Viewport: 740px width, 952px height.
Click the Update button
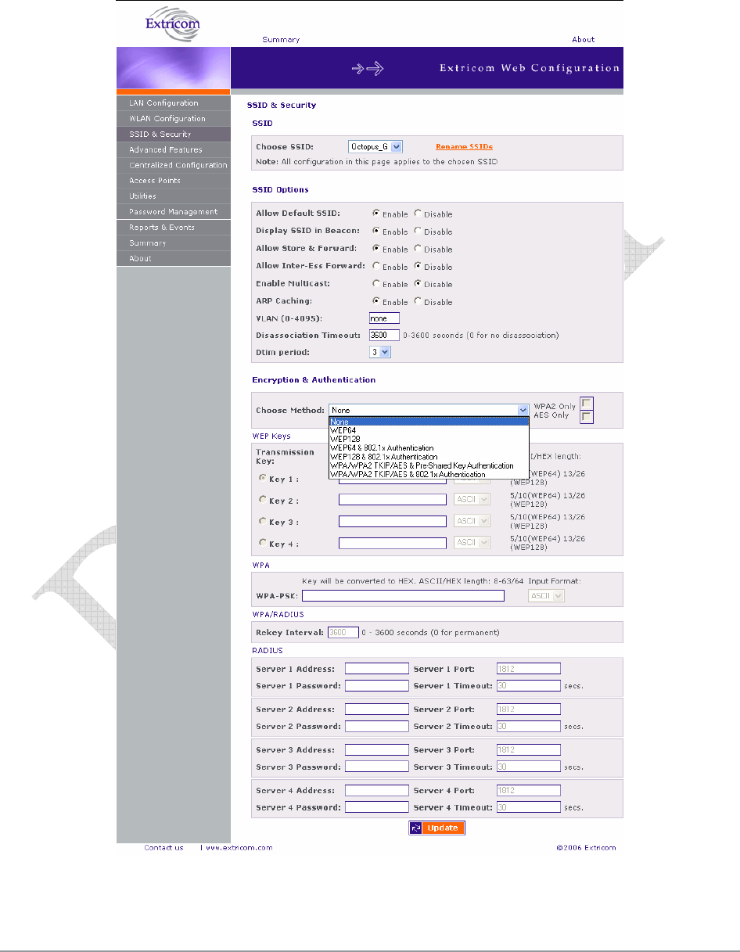tap(436, 828)
